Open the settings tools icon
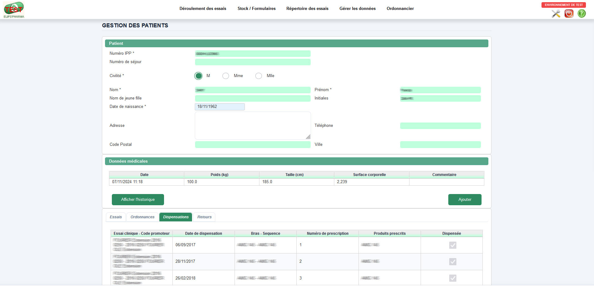Screen dimensions: 594x287 click(x=556, y=14)
